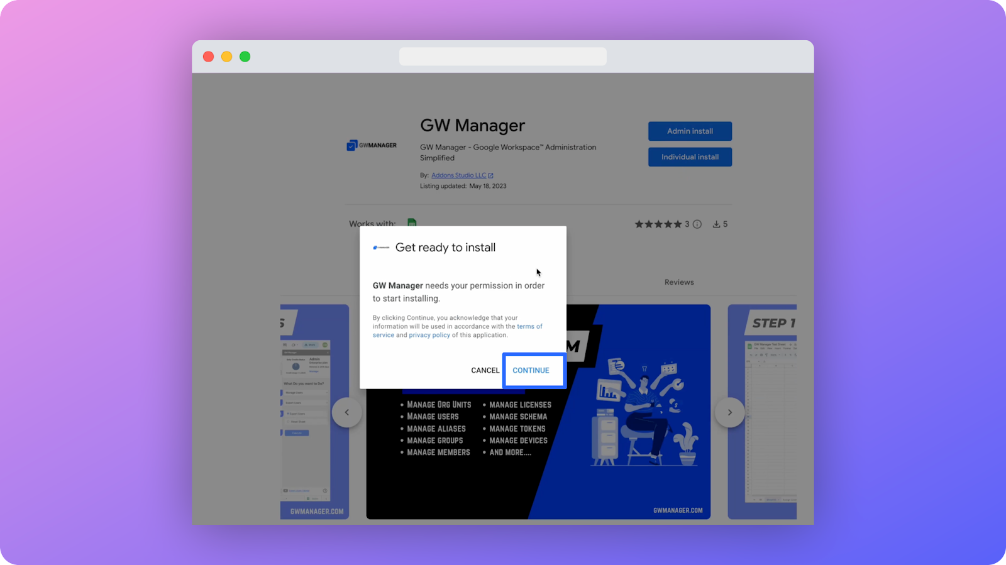Click the download count icon
1006x565 pixels.
[x=716, y=224]
